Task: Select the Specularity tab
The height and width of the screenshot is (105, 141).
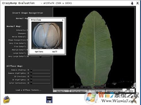Action: pos(113,91)
